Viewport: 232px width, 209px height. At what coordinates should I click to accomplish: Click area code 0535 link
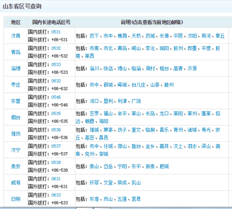pyautogui.click(x=56, y=114)
